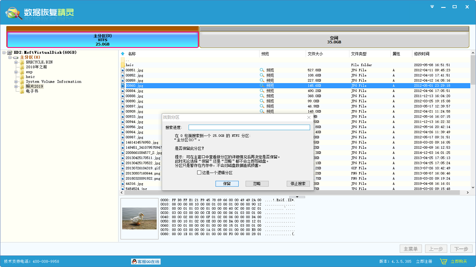Screen dimensions: 476x267
Task: Open the title bar dropdown menu arrow
Action: pyautogui.click(x=432, y=7)
